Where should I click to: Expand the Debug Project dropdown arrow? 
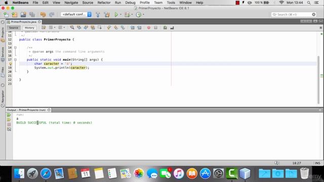coord(132,15)
